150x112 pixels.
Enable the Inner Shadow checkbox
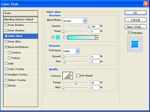pos(6,31)
